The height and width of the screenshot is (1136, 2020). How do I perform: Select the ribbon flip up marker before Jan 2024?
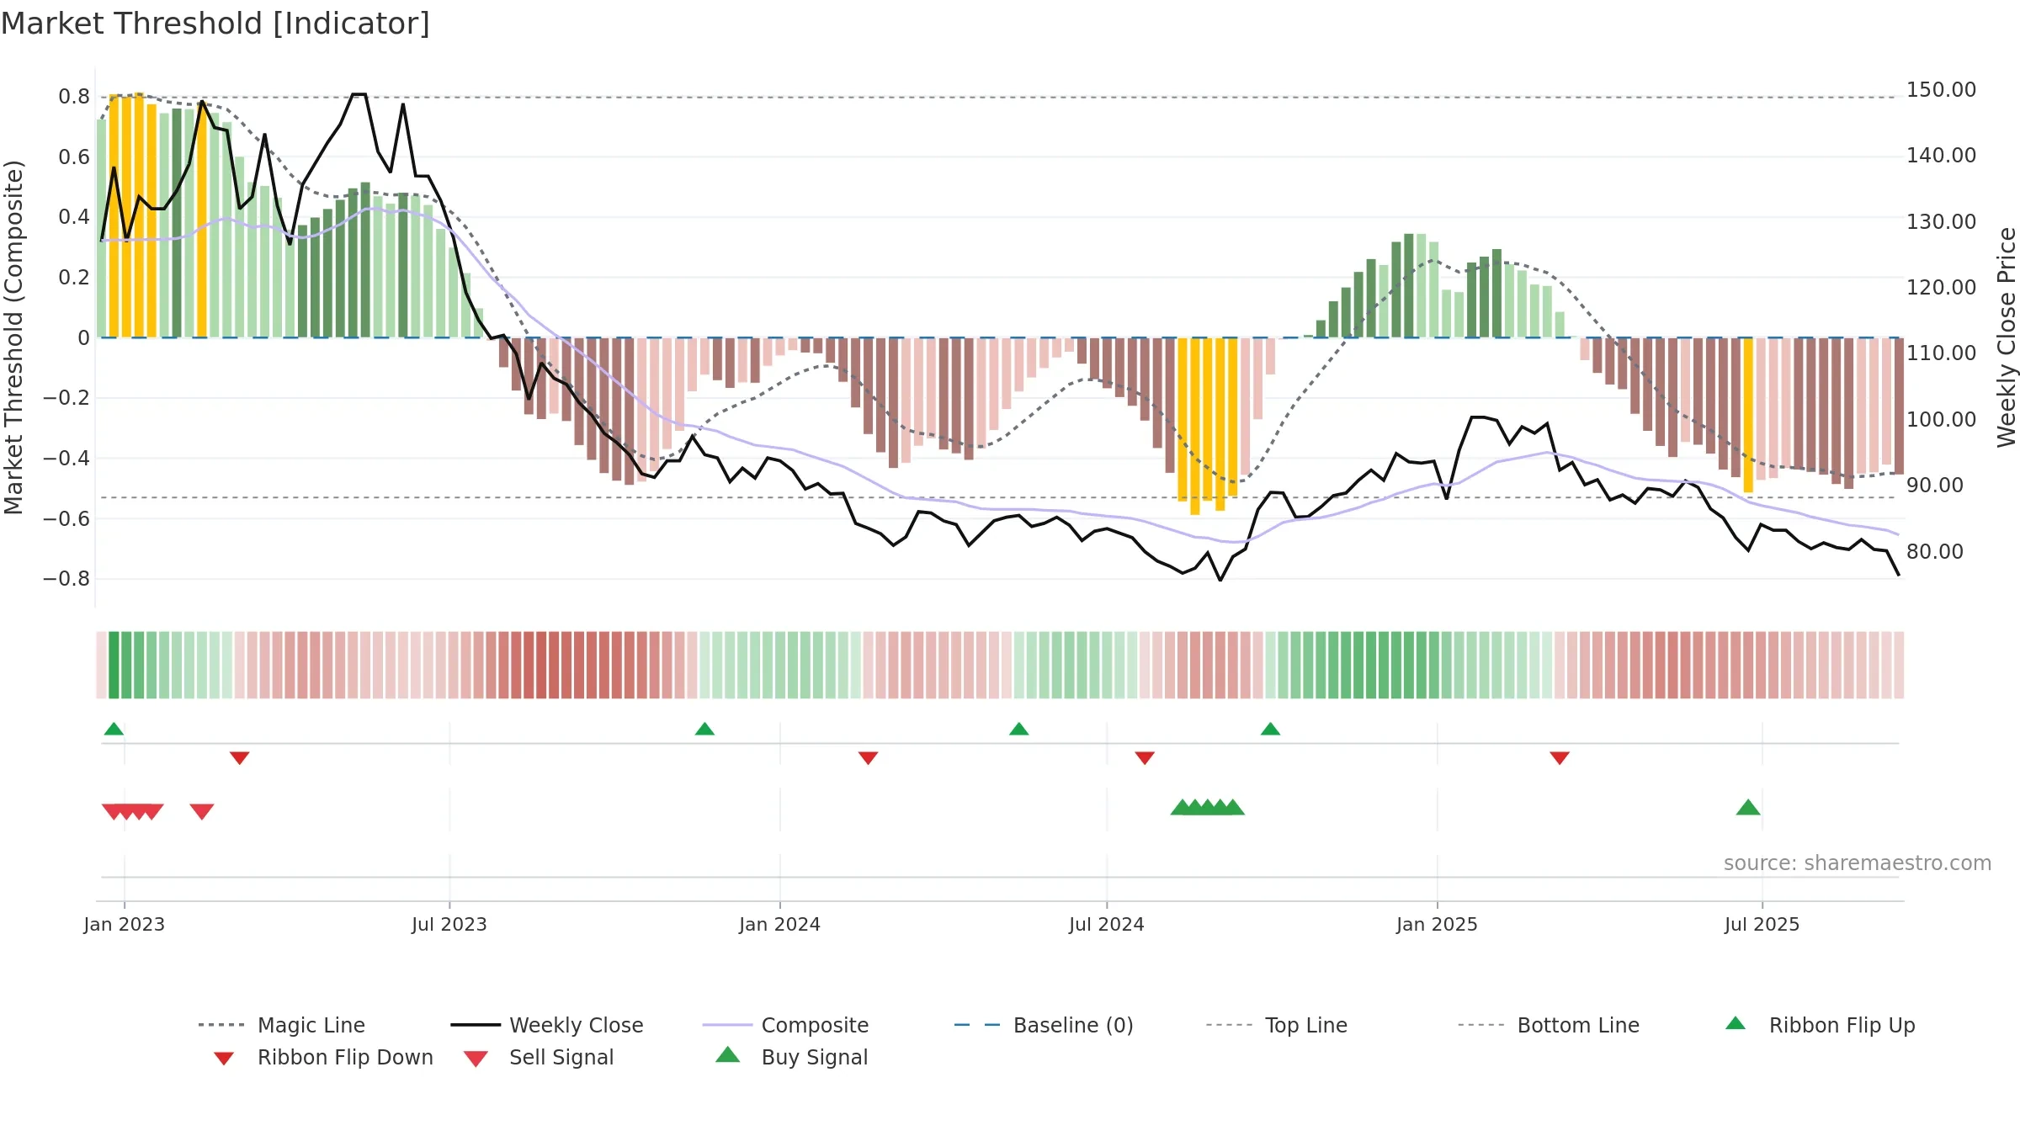point(704,729)
